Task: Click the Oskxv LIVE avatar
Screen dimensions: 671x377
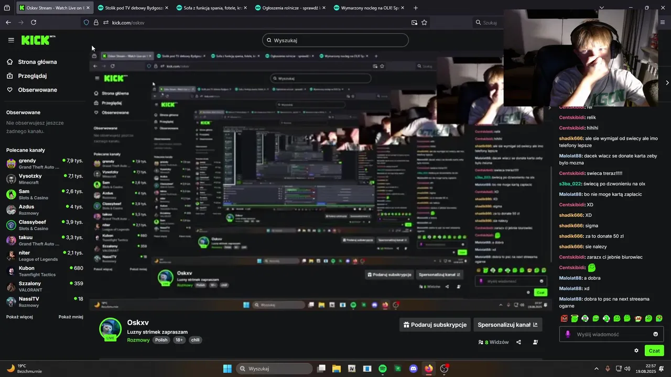Action: [x=110, y=329]
